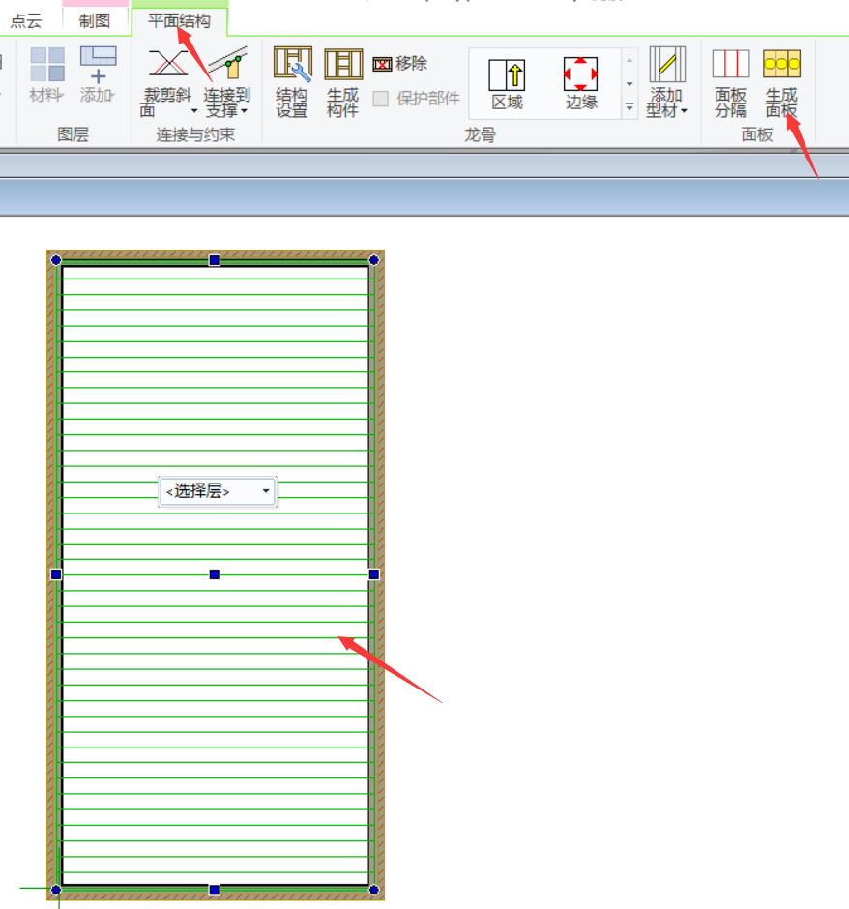Open the 添加型材 dropdown arrow
Screen dimensions: 849x909
(685, 111)
